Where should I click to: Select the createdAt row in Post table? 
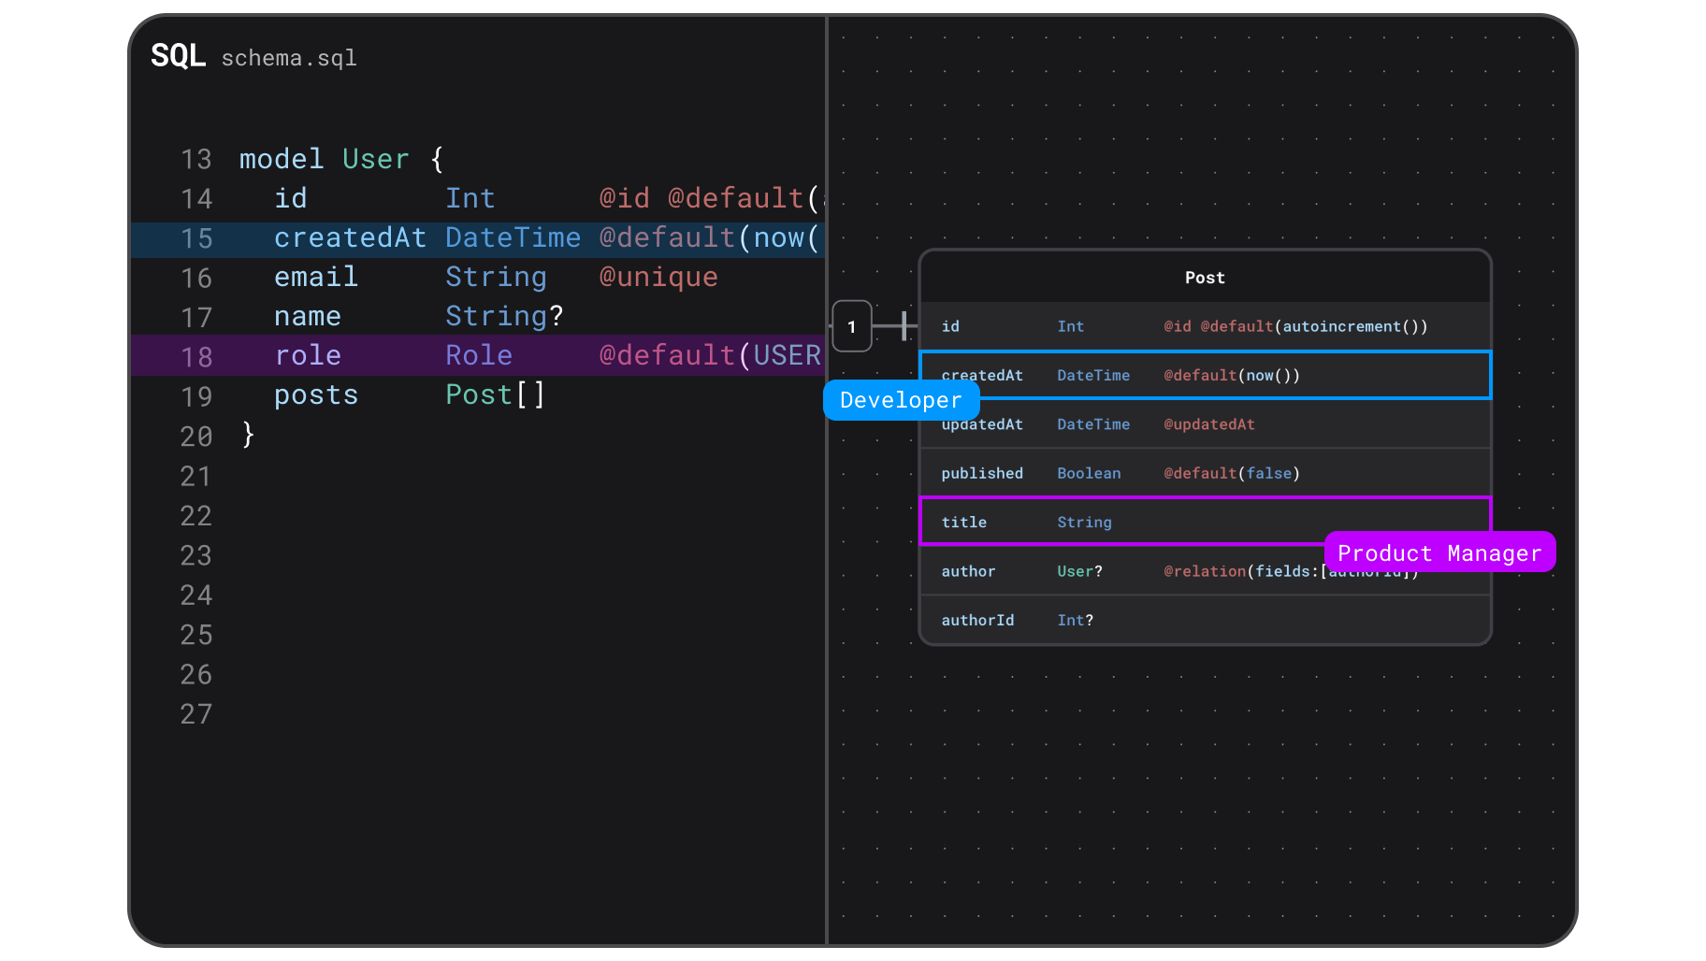click(1205, 375)
